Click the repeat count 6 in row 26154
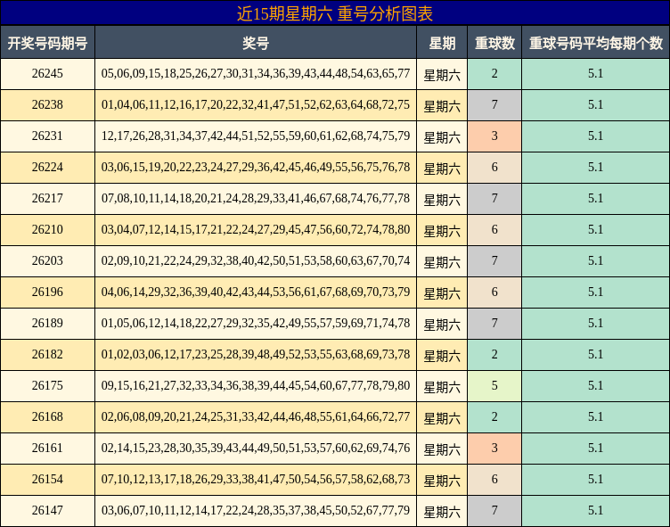 494,480
